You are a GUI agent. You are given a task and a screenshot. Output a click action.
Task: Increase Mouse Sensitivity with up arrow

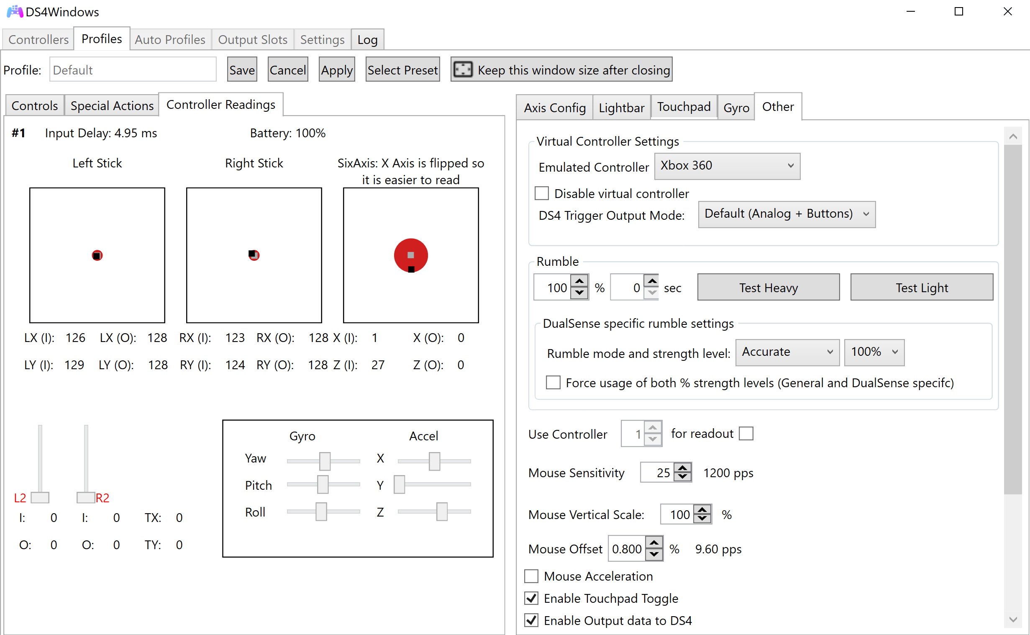pyautogui.click(x=683, y=468)
